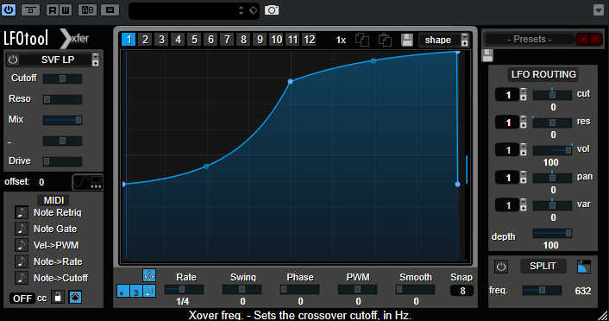
Task: Select graph tab 2
Action: coord(145,39)
